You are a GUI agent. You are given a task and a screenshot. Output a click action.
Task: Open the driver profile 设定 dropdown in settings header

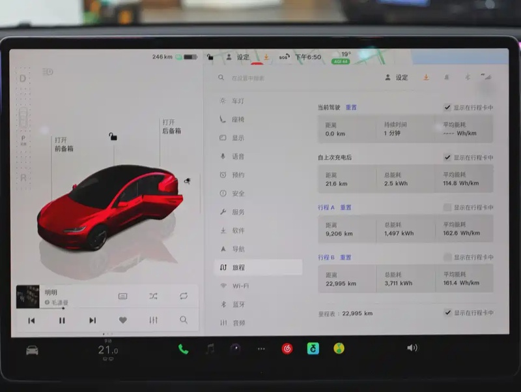[x=397, y=78]
